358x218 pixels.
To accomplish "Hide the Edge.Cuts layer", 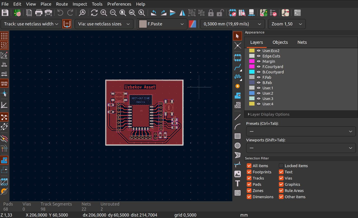I will pyautogui.click(x=259, y=56).
